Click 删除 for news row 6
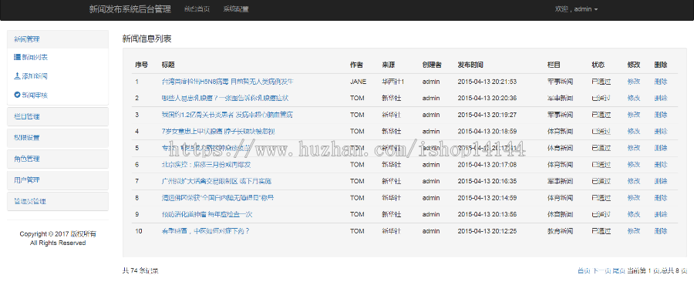 point(661,165)
